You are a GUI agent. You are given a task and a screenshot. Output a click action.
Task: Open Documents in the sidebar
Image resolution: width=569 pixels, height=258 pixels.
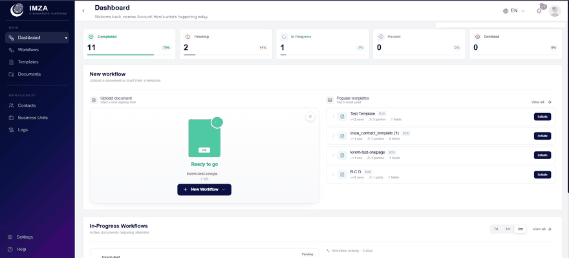tap(37, 74)
